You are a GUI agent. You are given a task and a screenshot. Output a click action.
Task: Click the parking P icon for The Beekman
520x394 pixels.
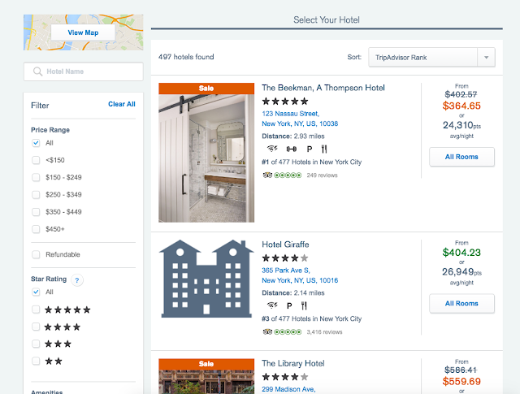pos(310,149)
